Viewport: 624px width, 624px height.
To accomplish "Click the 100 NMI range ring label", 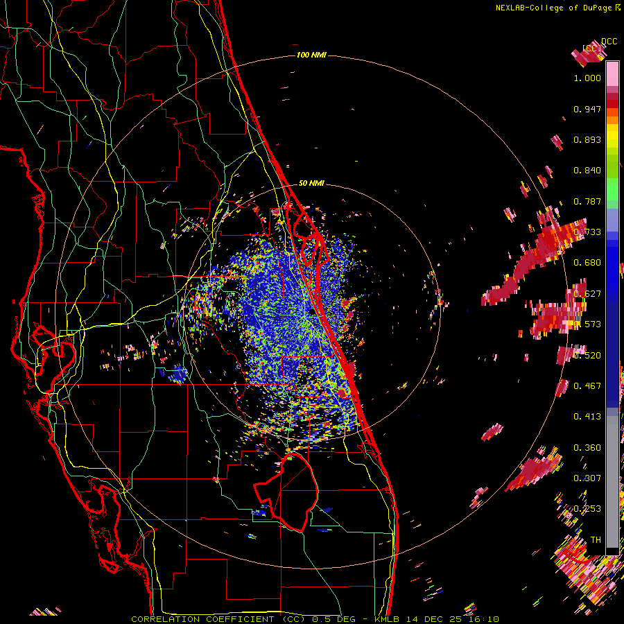I will tap(311, 55).
